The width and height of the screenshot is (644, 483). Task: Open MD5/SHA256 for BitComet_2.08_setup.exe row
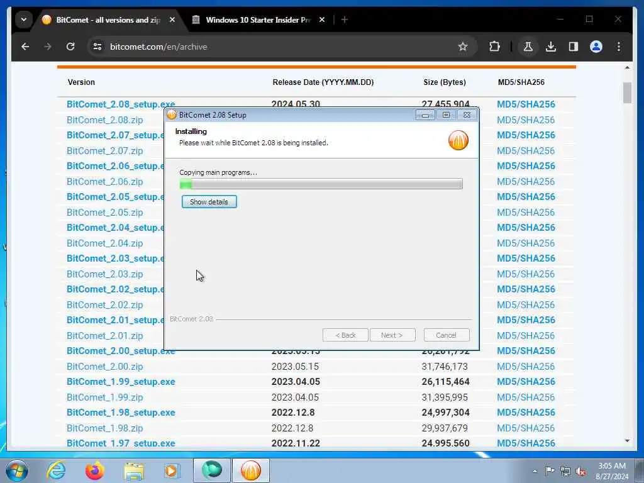526,104
